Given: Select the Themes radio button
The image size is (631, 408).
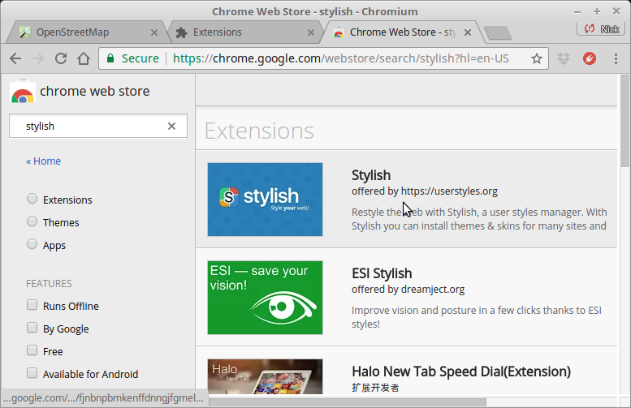Looking at the screenshot, I should (32, 221).
